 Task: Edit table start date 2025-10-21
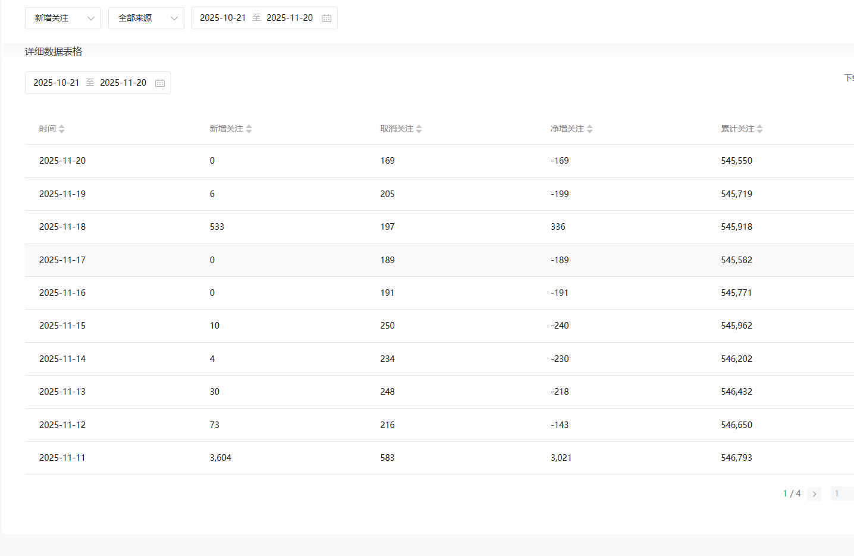(x=56, y=83)
